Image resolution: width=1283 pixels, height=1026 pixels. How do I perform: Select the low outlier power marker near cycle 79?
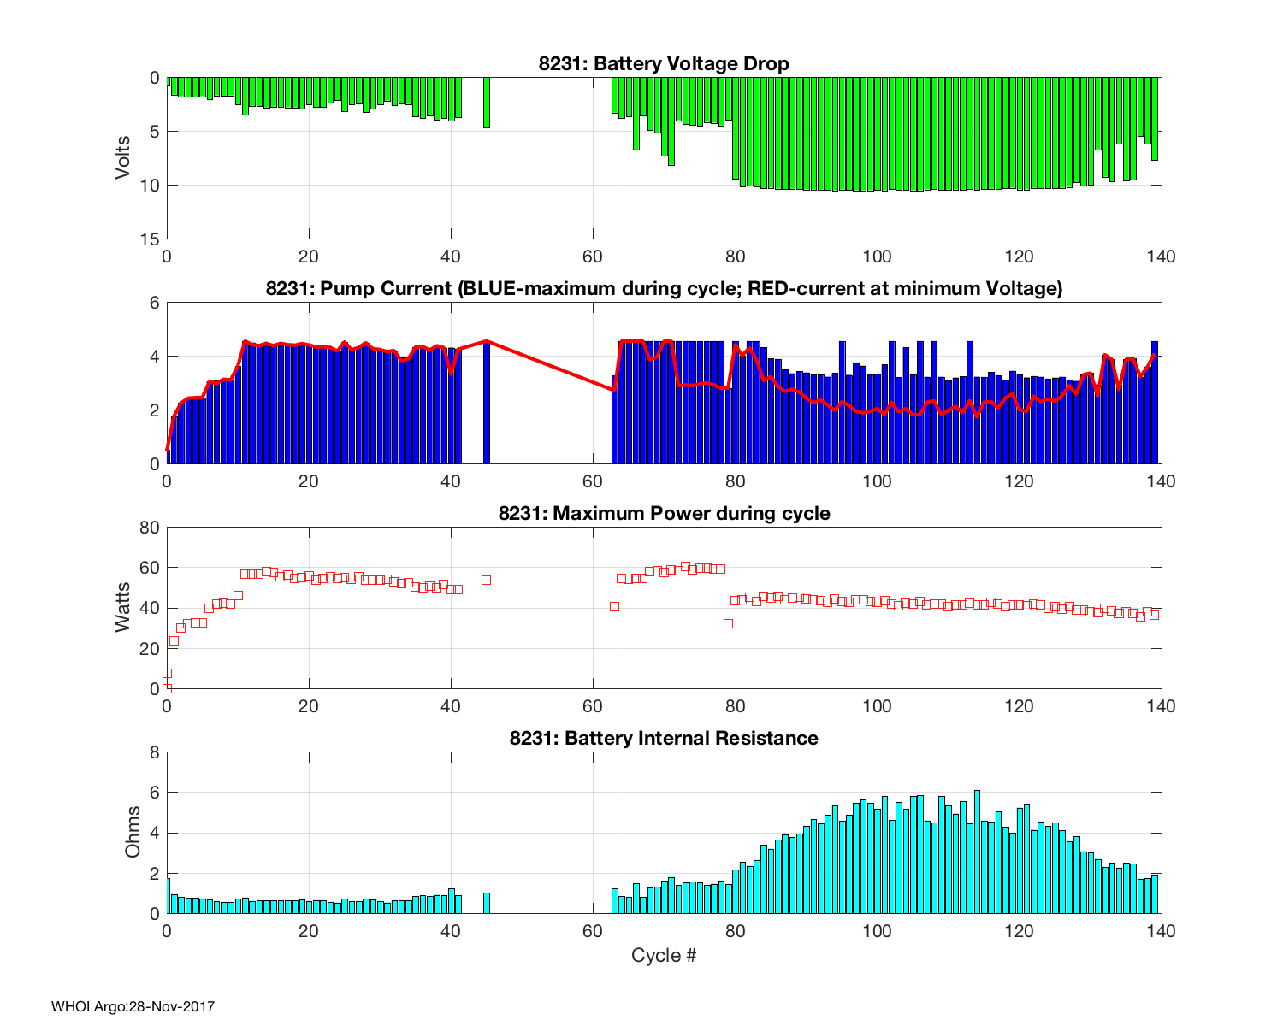point(728,623)
